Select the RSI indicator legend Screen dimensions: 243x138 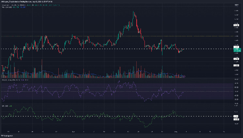click(x=15, y=80)
